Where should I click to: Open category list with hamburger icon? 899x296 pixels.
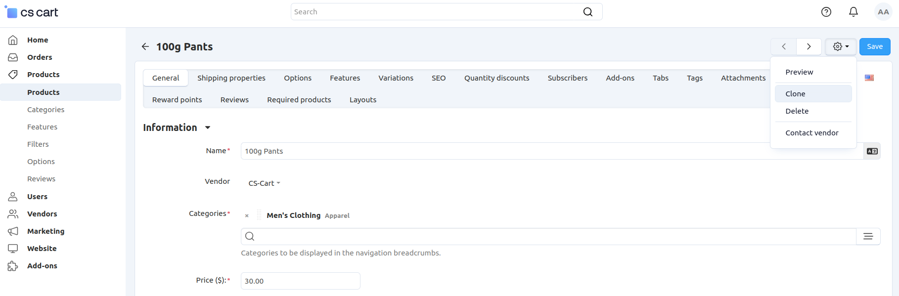pyautogui.click(x=868, y=236)
